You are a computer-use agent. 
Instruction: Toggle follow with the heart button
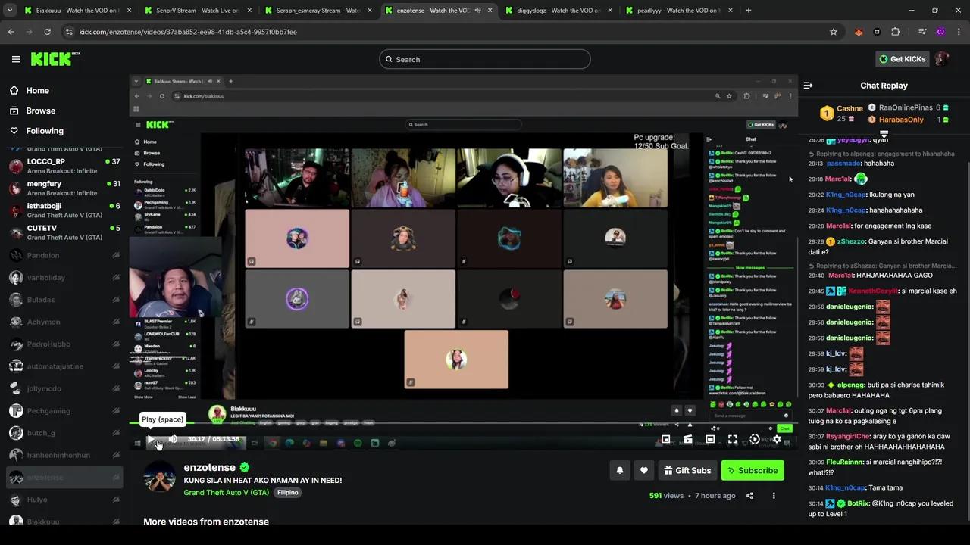(643, 470)
